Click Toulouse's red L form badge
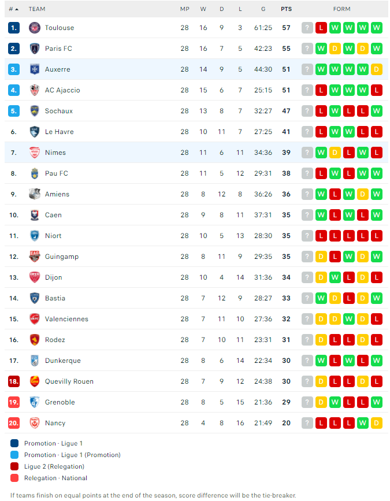The image size is (390, 501). tap(321, 28)
